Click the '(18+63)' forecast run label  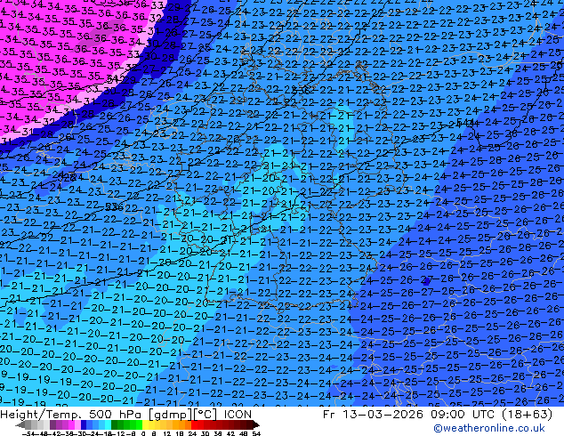point(527,415)
